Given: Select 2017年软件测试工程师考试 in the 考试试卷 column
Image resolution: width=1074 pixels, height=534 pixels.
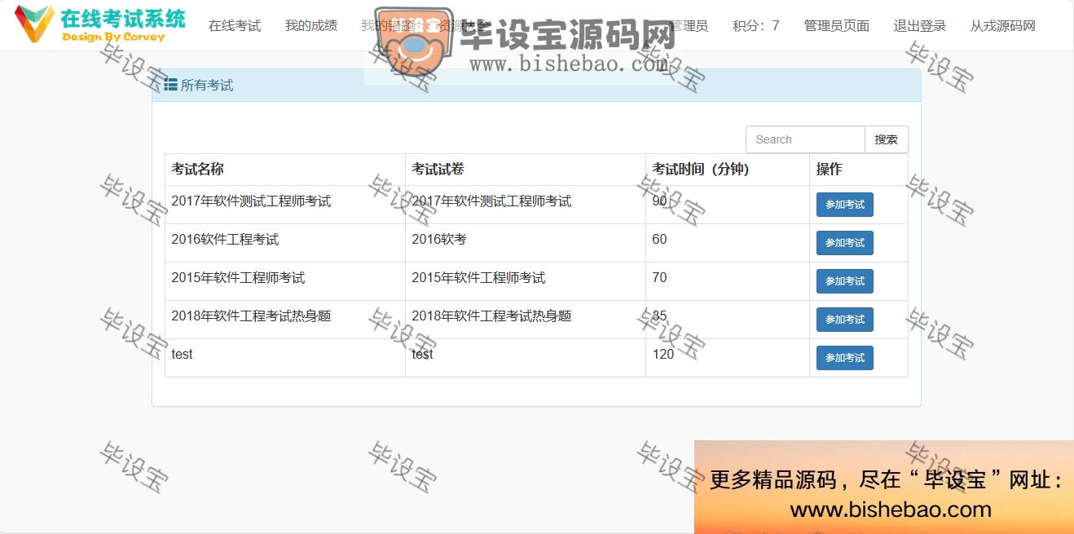Looking at the screenshot, I should point(491,201).
